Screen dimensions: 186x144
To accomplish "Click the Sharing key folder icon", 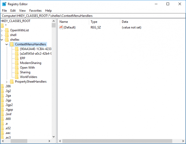I will tap(17, 72).
